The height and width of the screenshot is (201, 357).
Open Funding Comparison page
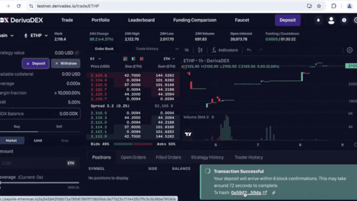click(195, 20)
